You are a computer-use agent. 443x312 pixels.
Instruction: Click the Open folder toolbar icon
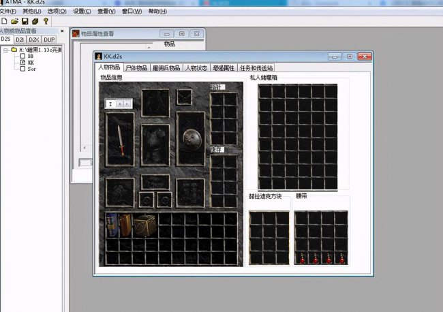point(14,21)
